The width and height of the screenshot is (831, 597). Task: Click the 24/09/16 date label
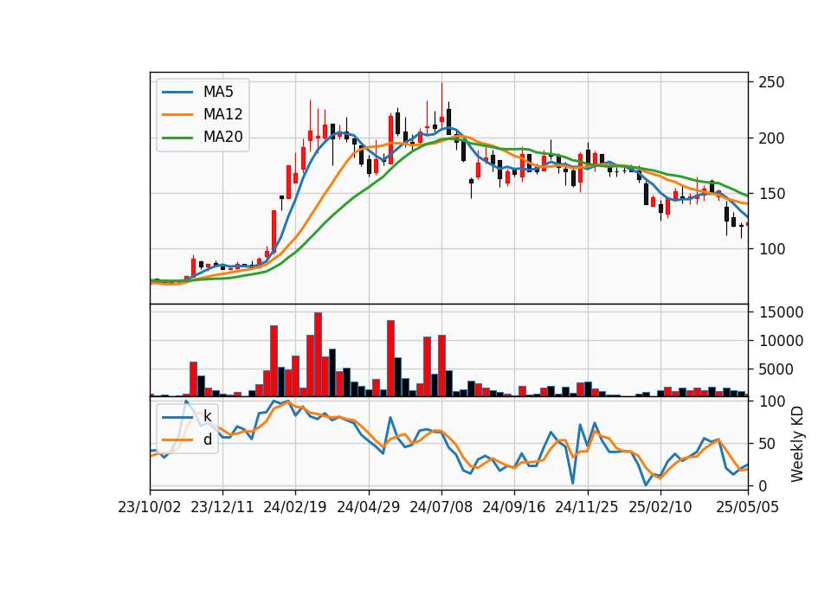pos(513,507)
